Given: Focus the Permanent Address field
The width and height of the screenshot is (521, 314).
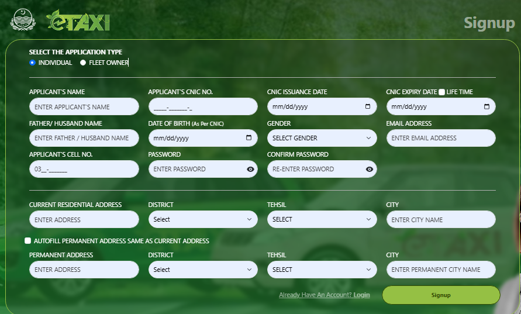Looking at the screenshot, I should pyautogui.click(x=84, y=270).
